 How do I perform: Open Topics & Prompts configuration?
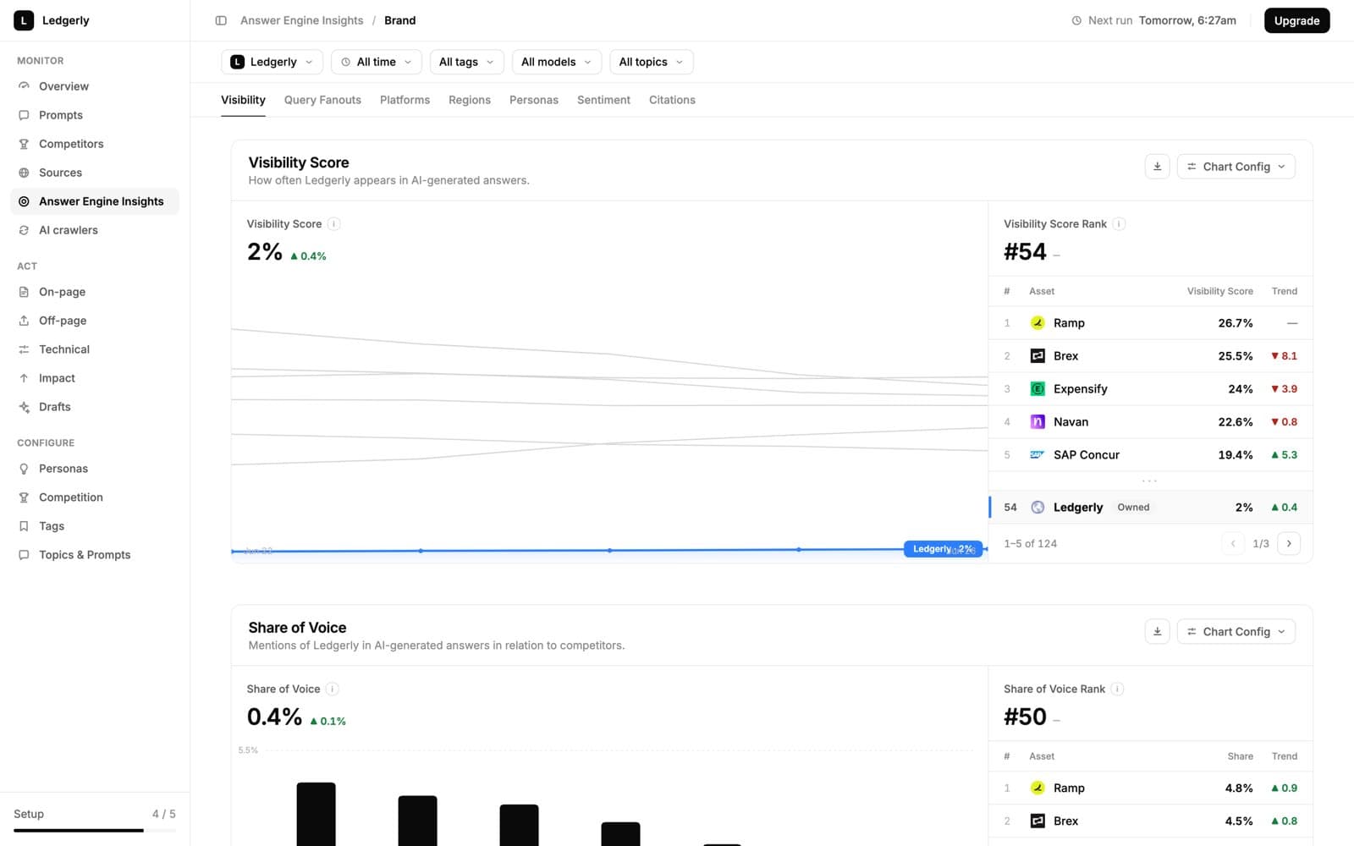point(94,555)
